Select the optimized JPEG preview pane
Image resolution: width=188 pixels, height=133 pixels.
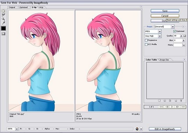coord(108,61)
